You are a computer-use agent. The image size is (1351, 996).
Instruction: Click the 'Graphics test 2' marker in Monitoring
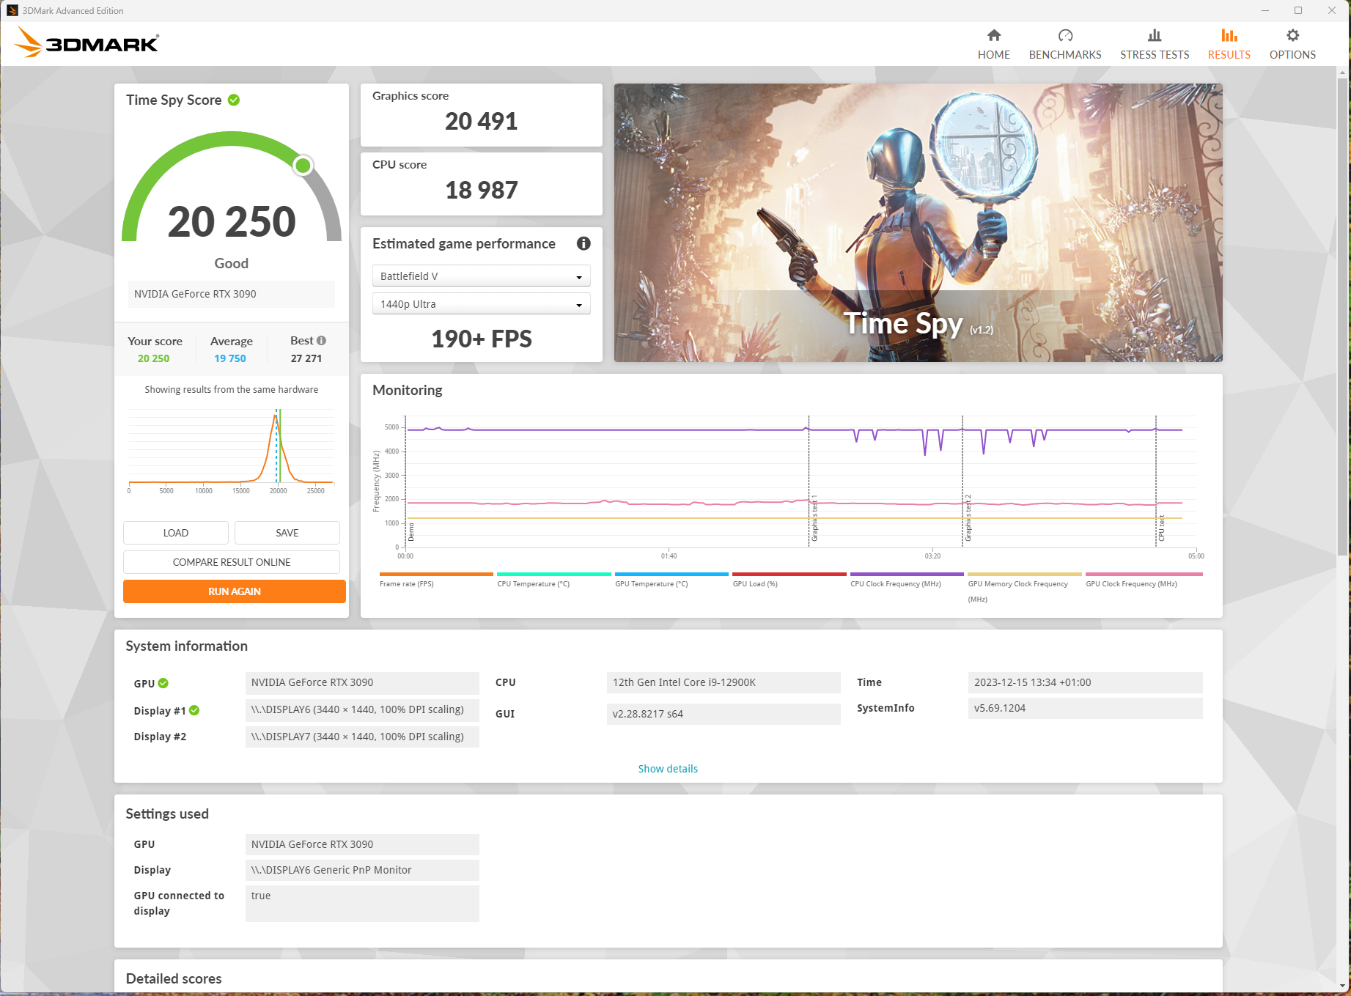968,518
